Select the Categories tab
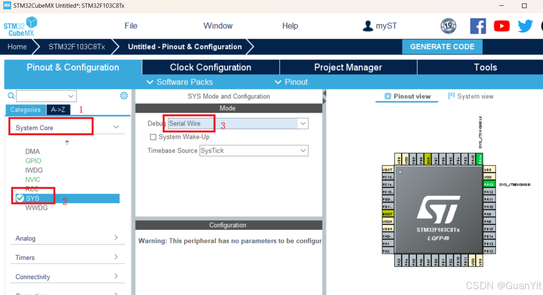This screenshot has width=543, height=295. [x=25, y=110]
